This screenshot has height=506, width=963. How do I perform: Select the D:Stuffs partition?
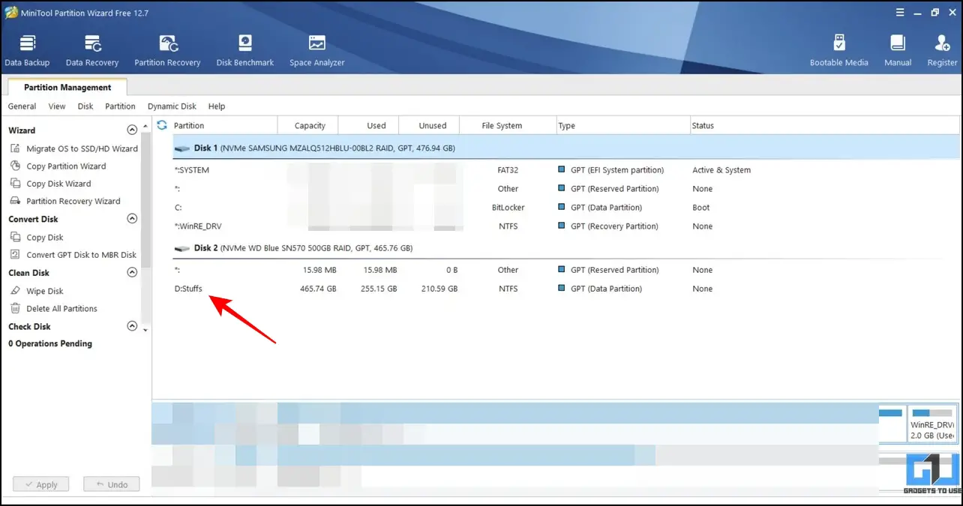566,289
